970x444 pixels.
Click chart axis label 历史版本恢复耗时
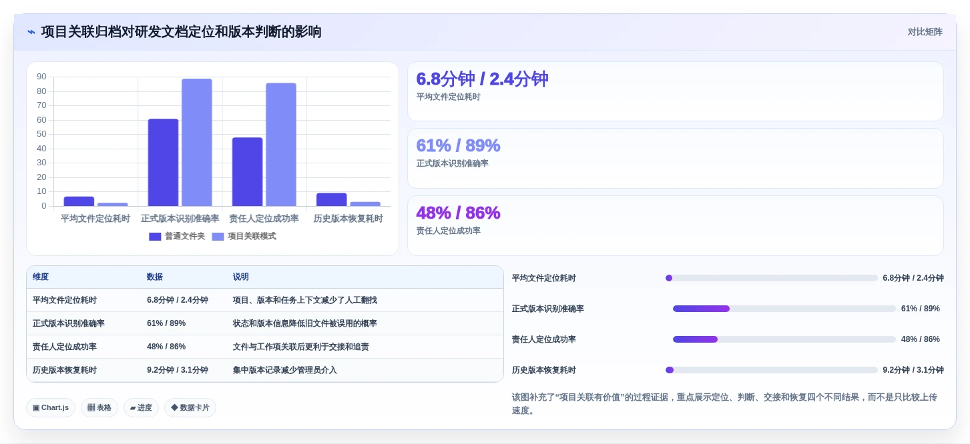pos(348,219)
